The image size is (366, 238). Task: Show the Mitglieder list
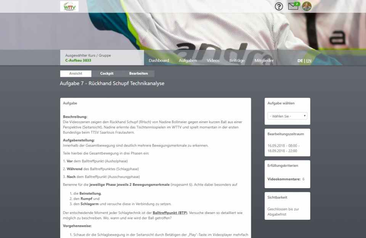point(264,60)
